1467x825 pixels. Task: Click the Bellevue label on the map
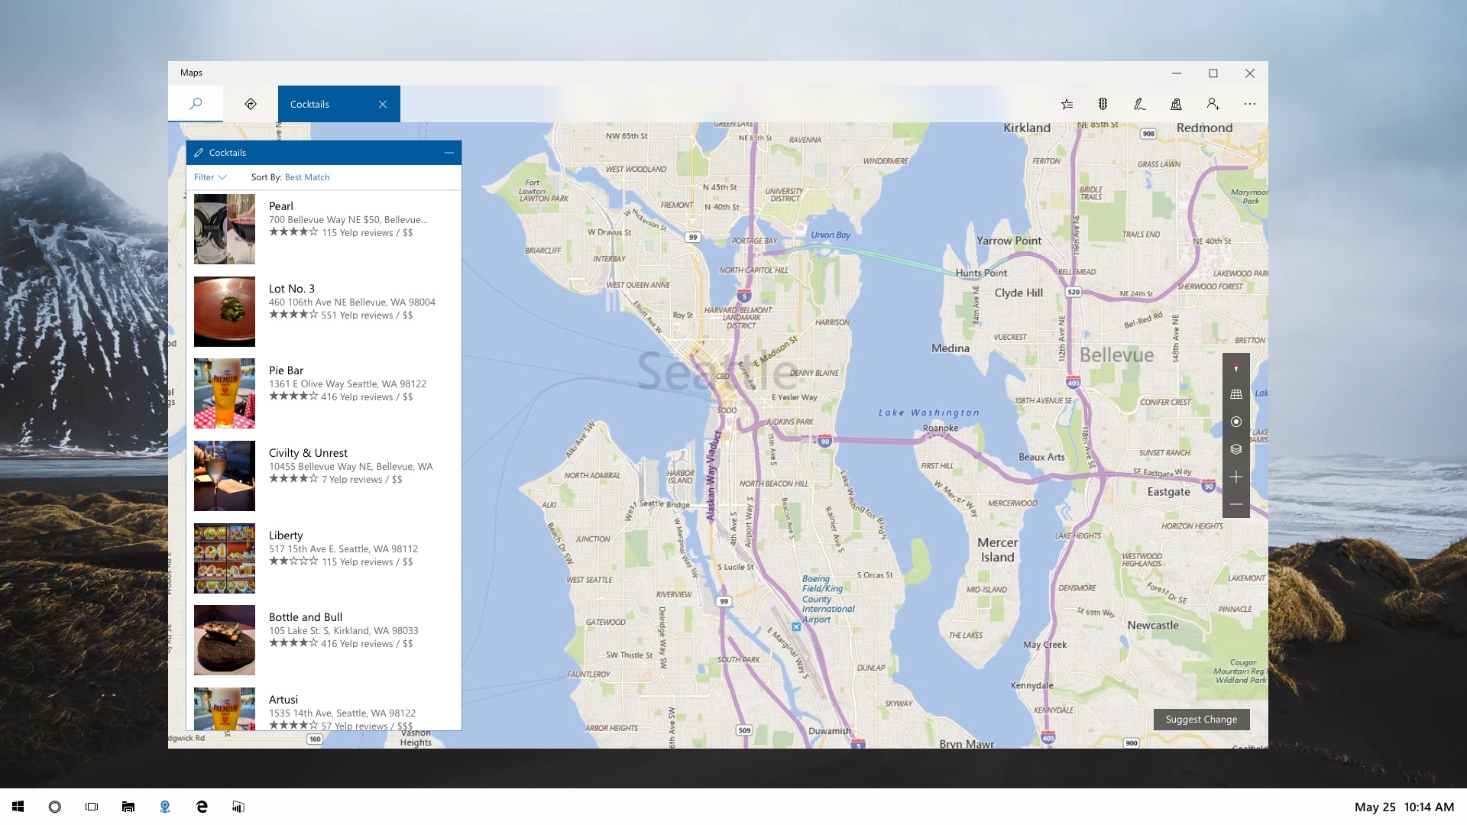coord(1116,355)
